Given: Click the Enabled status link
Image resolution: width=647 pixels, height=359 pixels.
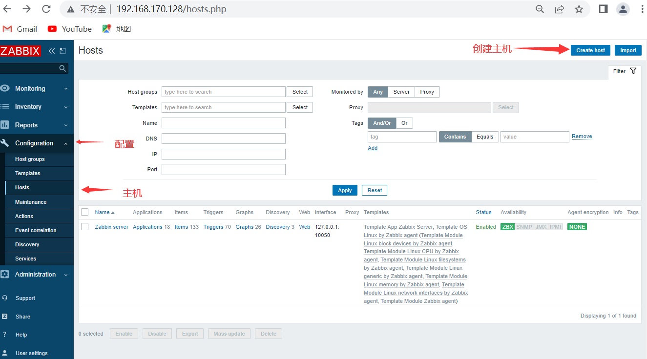Looking at the screenshot, I should pyautogui.click(x=486, y=227).
